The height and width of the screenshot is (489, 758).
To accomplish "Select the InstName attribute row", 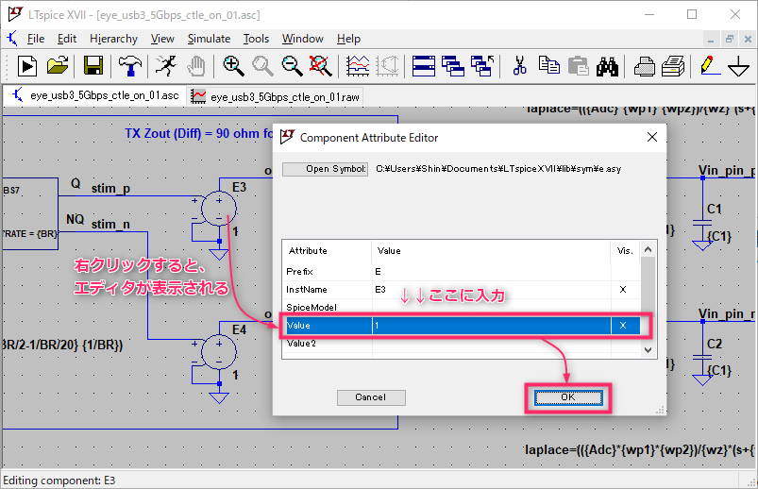I will [x=462, y=289].
